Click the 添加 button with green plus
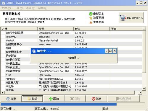 point(54,99)
